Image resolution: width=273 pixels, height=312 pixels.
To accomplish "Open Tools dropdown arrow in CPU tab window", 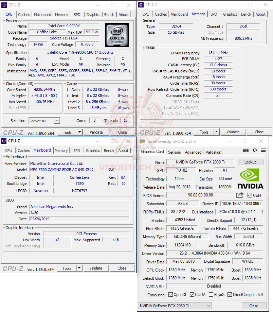I will click(x=79, y=132).
